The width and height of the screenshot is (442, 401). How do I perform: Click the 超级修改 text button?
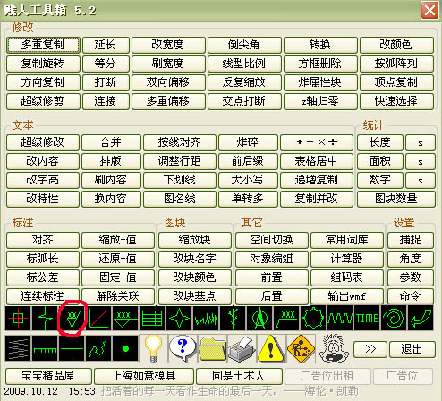pos(43,142)
